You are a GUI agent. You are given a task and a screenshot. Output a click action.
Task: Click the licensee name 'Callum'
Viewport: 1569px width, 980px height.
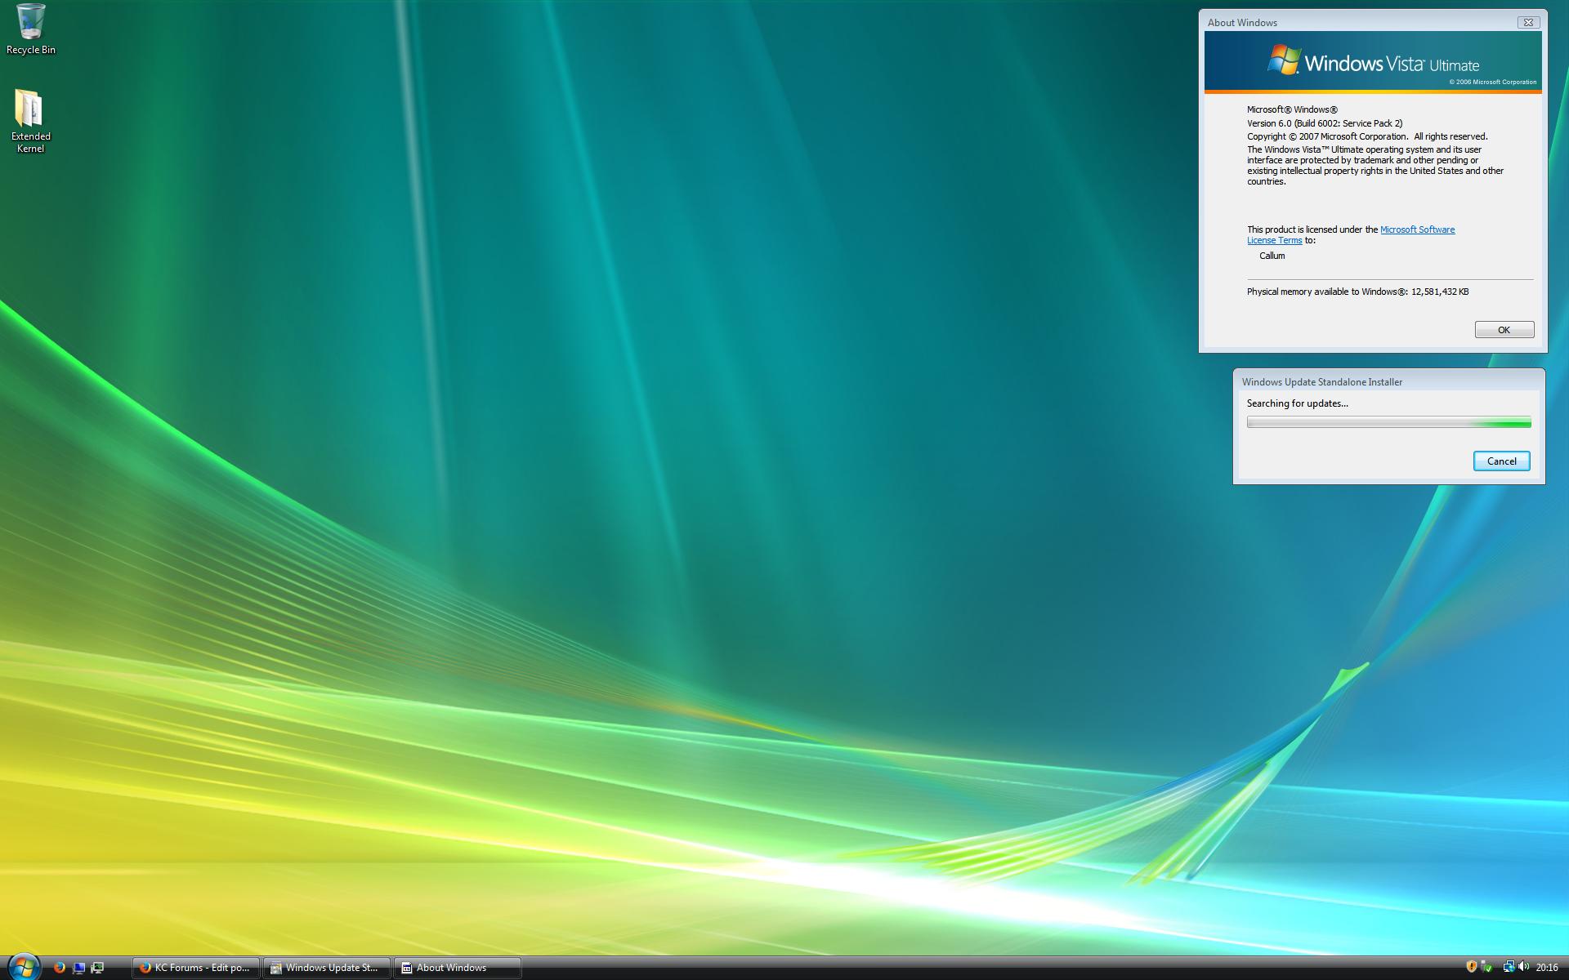(1272, 256)
